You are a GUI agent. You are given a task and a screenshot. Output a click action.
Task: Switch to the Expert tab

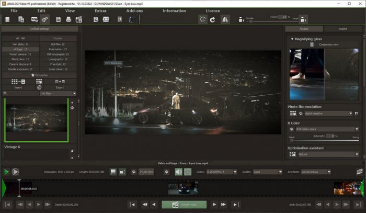[x=342, y=29]
